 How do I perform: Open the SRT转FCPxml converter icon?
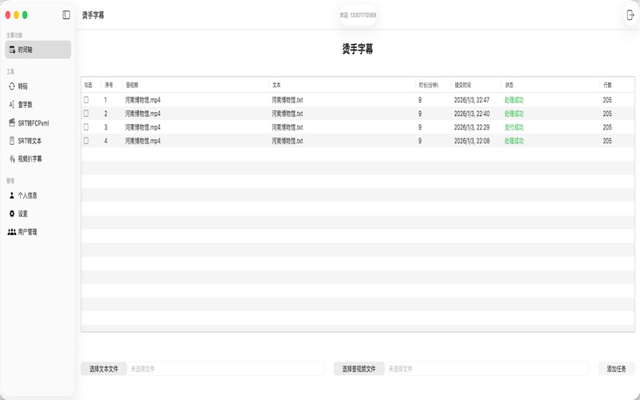pyautogui.click(x=12, y=122)
